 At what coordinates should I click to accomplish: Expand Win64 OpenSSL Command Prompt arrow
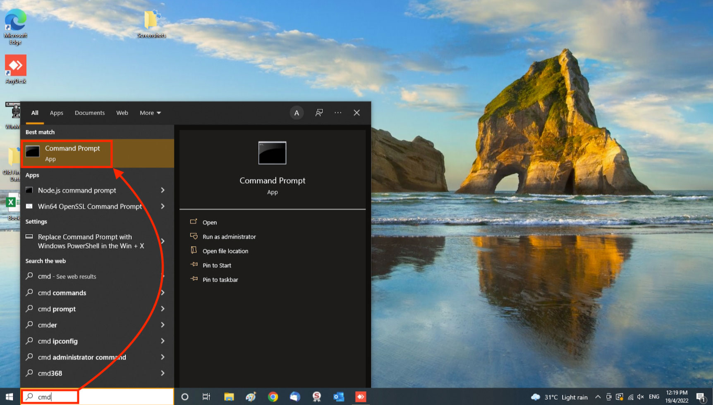[163, 206]
